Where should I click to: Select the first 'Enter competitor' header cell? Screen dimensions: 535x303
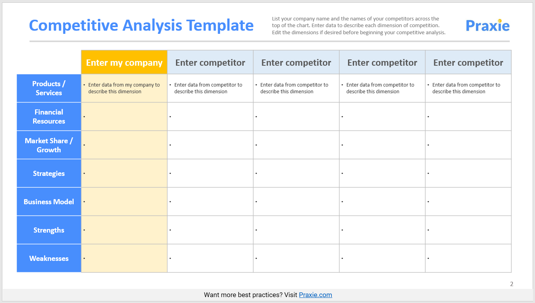pyautogui.click(x=210, y=63)
